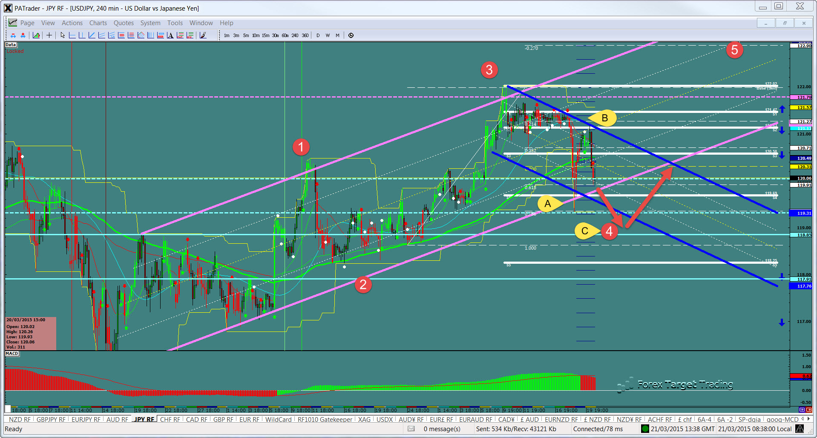The image size is (817, 438).
Task: Switch chart to 15m timeframe
Action: pyautogui.click(x=265, y=35)
